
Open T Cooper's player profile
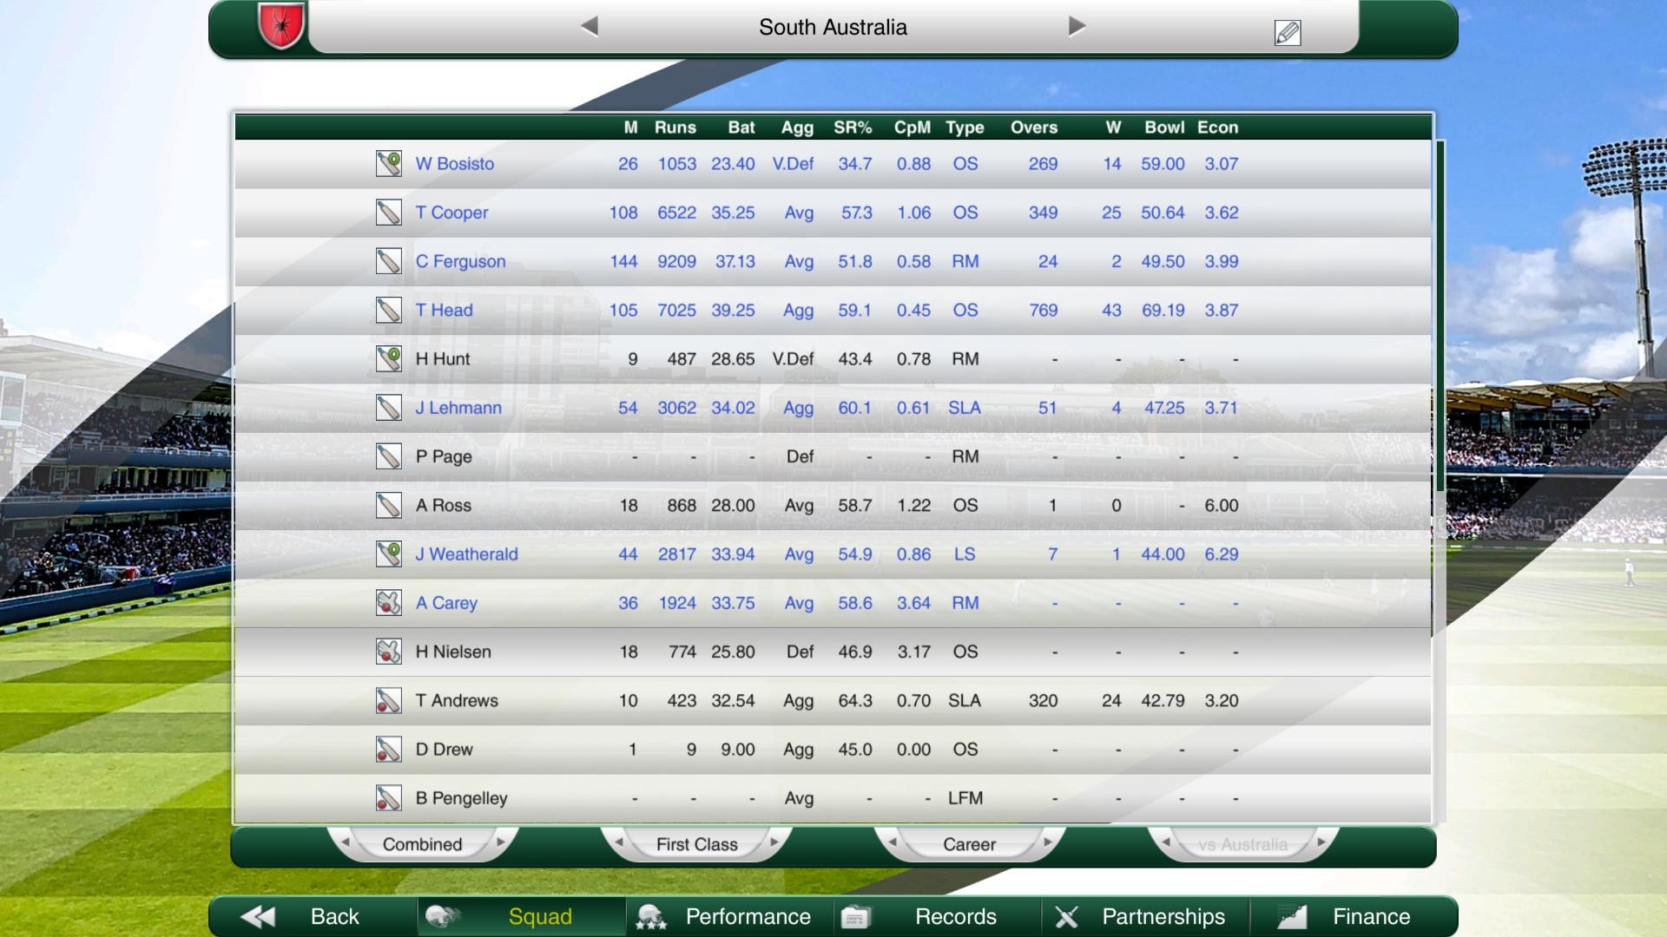click(x=451, y=213)
